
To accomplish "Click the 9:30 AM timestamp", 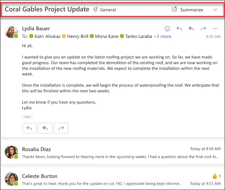I will pyautogui.click(x=213, y=37).
